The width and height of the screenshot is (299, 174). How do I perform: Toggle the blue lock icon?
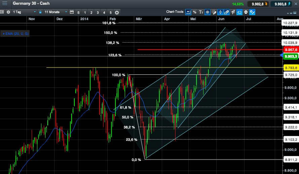pos(40,12)
